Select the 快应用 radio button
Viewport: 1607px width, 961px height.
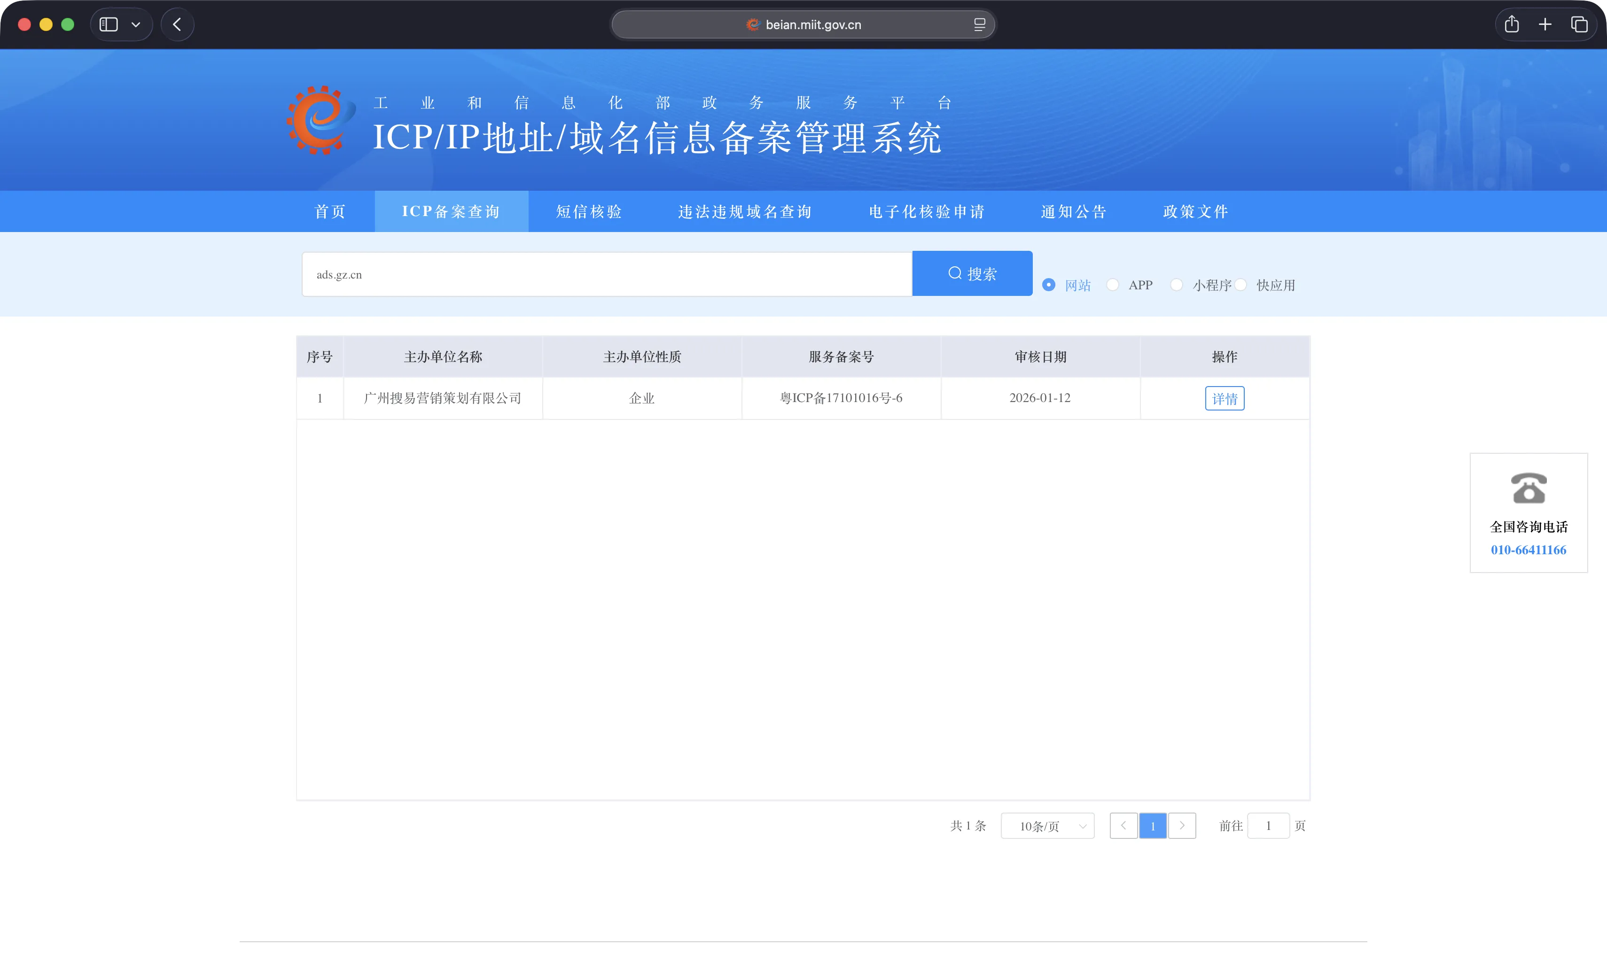tap(1240, 285)
